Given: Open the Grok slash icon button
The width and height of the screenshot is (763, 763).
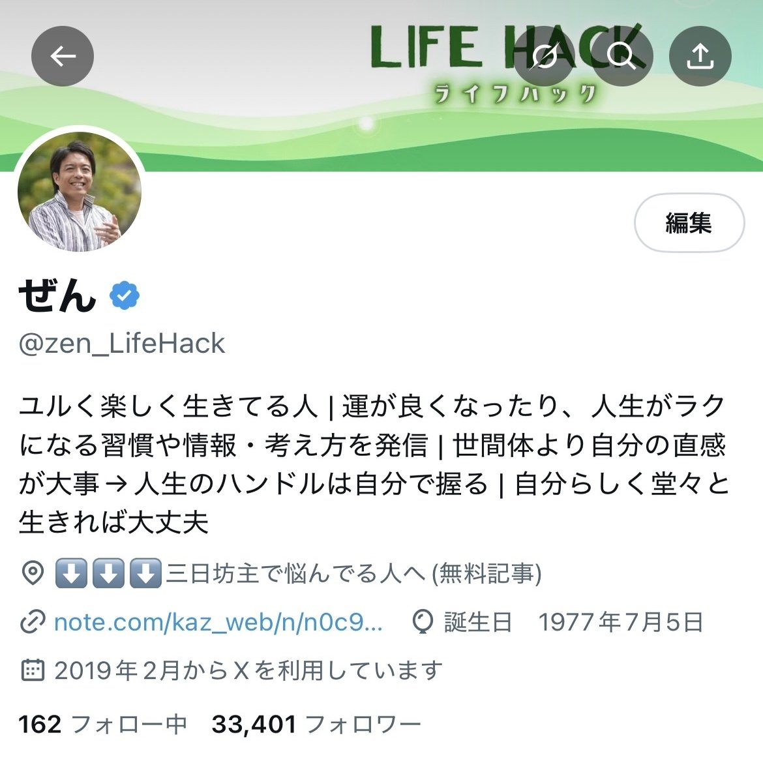Looking at the screenshot, I should tap(544, 57).
